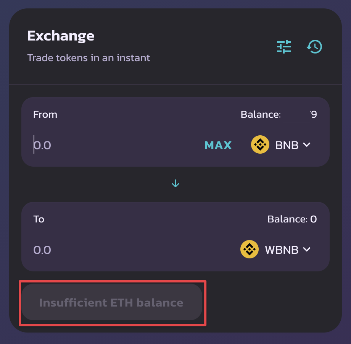Open the recent transactions history icon
The height and width of the screenshot is (344, 351).
[x=314, y=46]
